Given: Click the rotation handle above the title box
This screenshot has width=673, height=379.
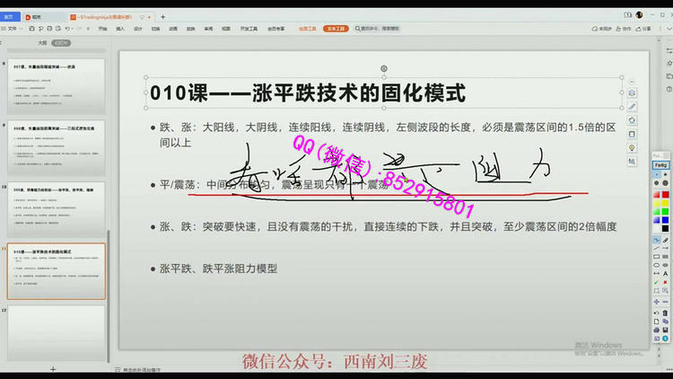Looking at the screenshot, I should coord(384,68).
